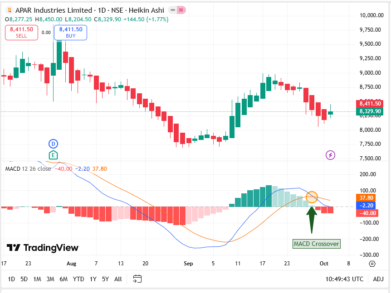Open the earnings E marker

click(53, 155)
